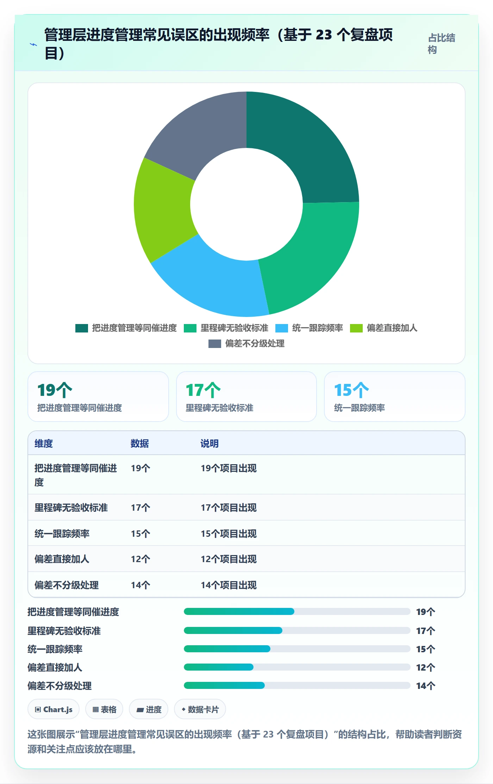Click the 进度 tag chip
Screen dimensions: 493x784
tap(149, 709)
